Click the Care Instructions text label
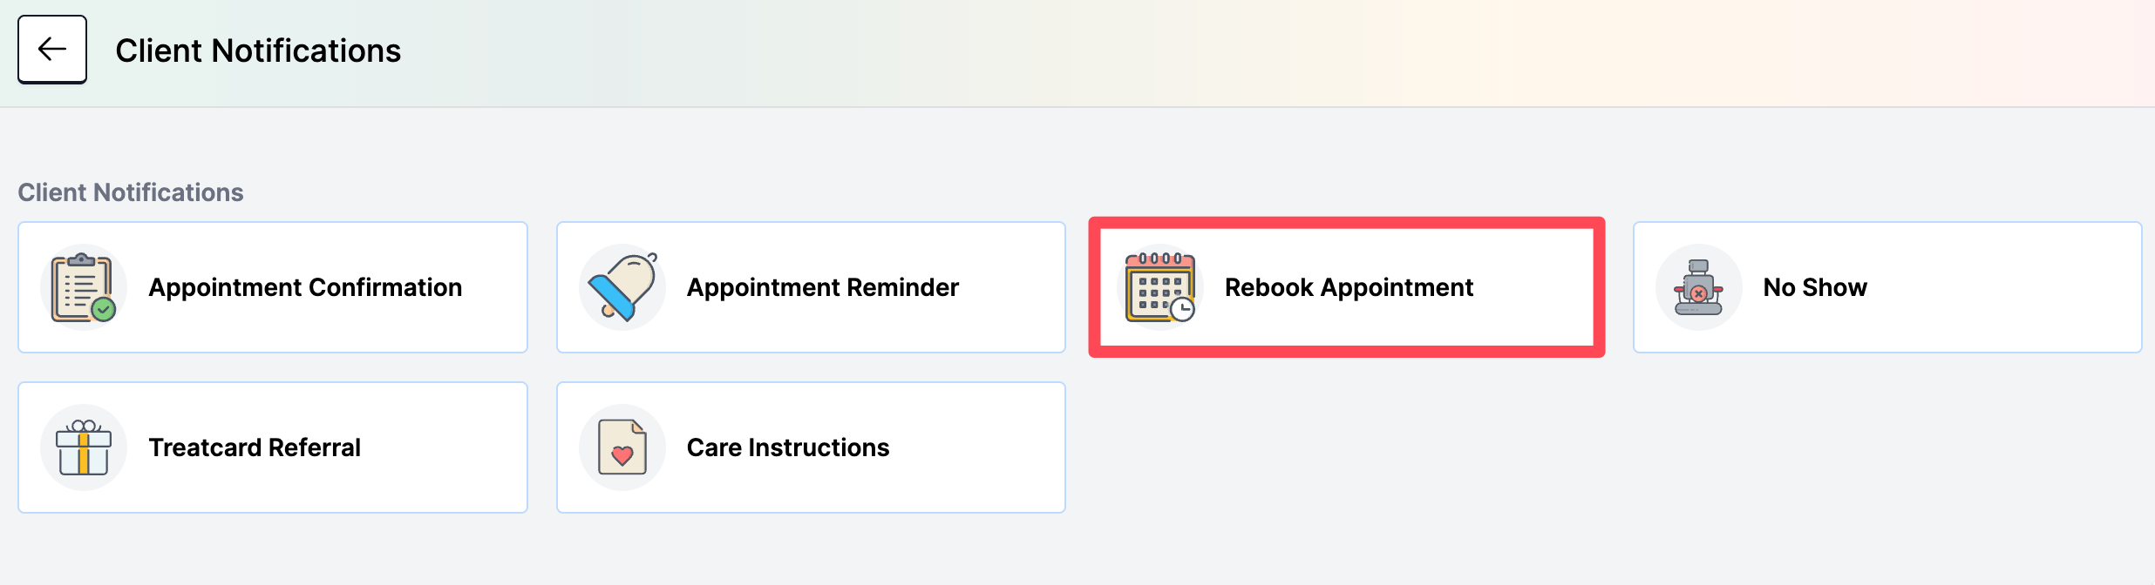This screenshot has width=2155, height=585. [788, 447]
